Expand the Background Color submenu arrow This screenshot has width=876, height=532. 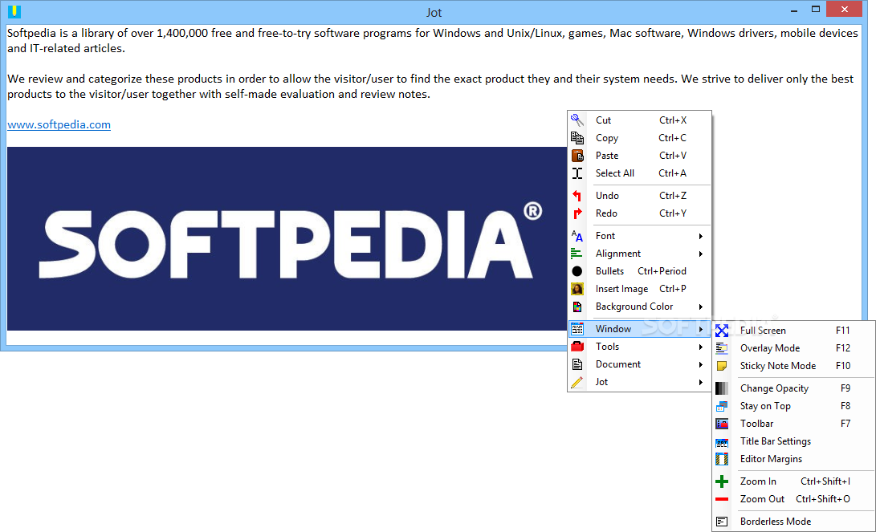click(x=701, y=307)
